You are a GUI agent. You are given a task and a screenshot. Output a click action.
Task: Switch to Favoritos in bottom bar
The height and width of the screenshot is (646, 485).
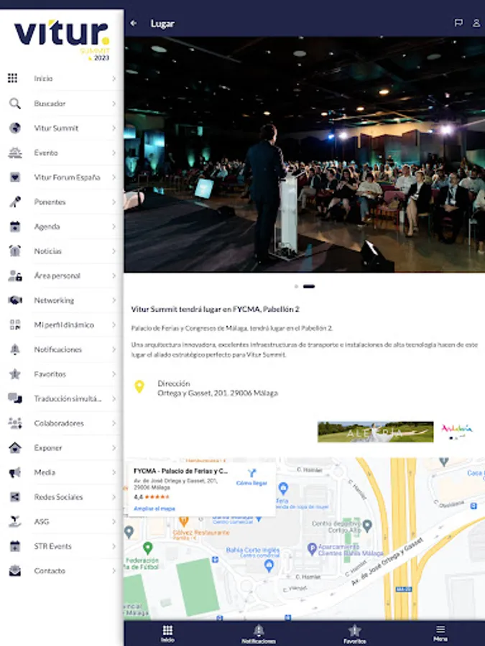354,634
